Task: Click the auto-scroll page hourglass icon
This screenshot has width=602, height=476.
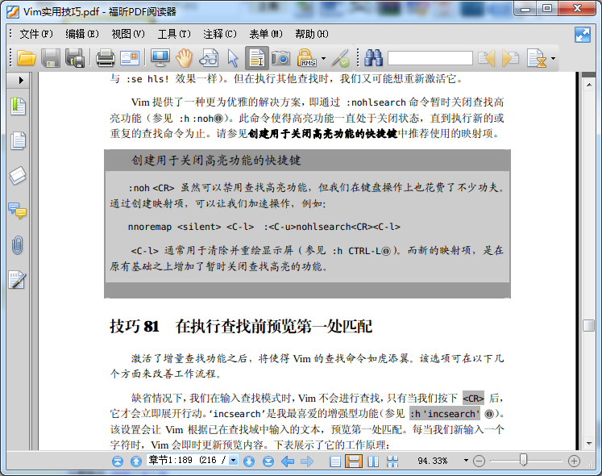Action: click(x=537, y=58)
